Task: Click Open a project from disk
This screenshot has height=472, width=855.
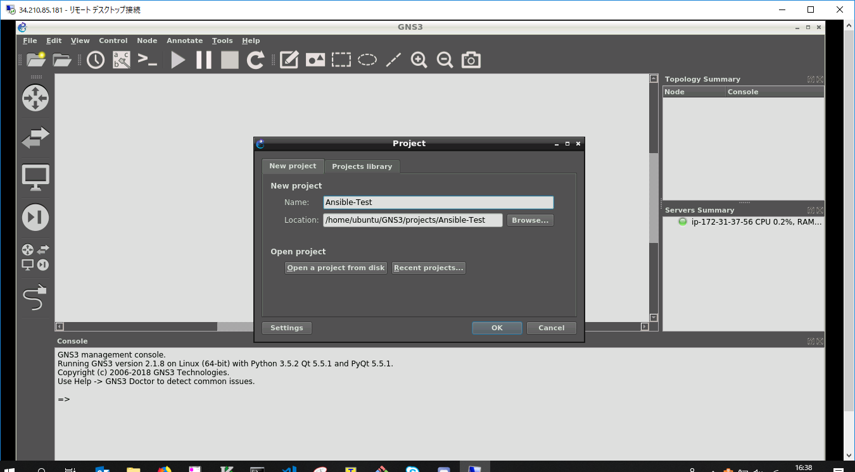Action: [336, 268]
